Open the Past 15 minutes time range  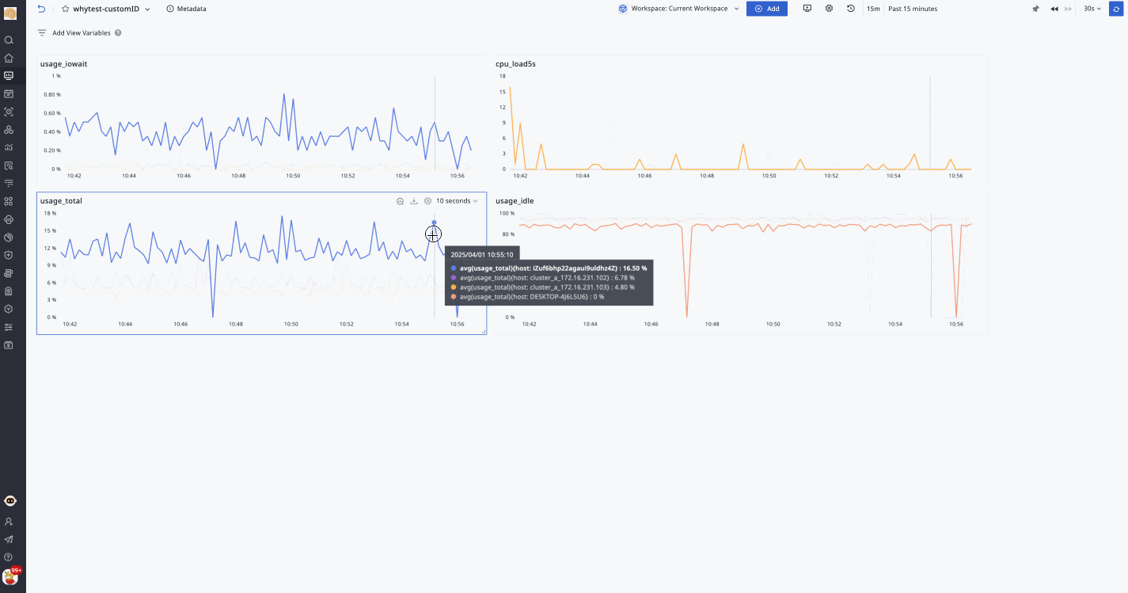click(913, 9)
